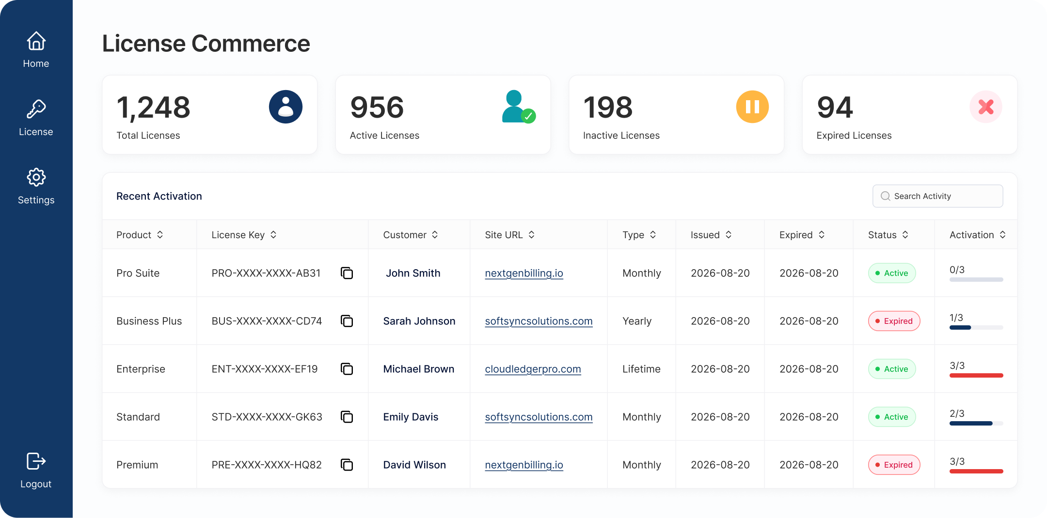Copy license key ENT-XXXX-XXXX-EF19

(347, 369)
